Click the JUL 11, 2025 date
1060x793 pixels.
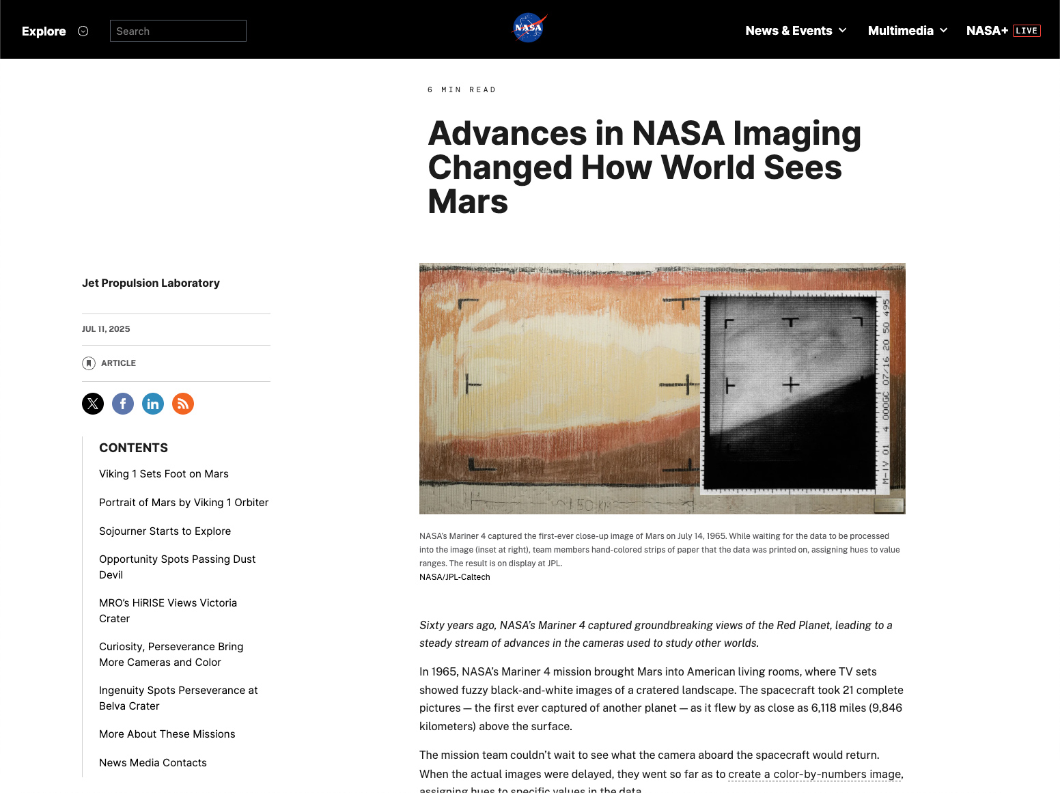click(x=106, y=329)
